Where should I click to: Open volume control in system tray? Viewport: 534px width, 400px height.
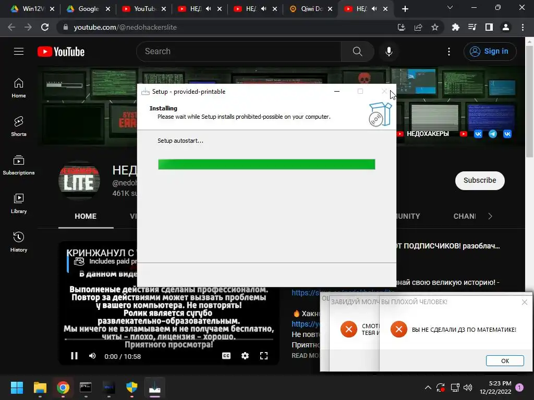click(x=468, y=387)
